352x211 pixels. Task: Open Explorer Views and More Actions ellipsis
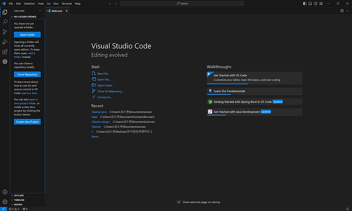point(40,11)
